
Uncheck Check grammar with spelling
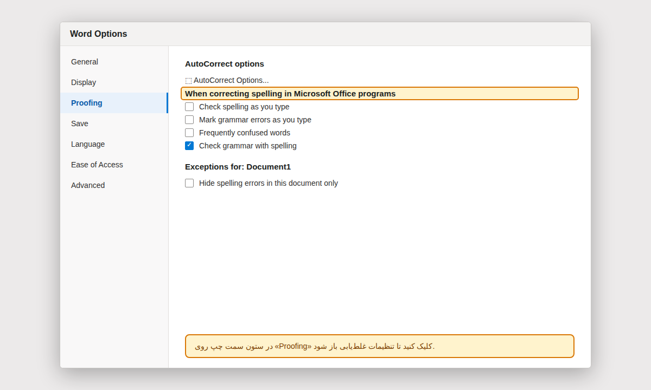coord(189,146)
